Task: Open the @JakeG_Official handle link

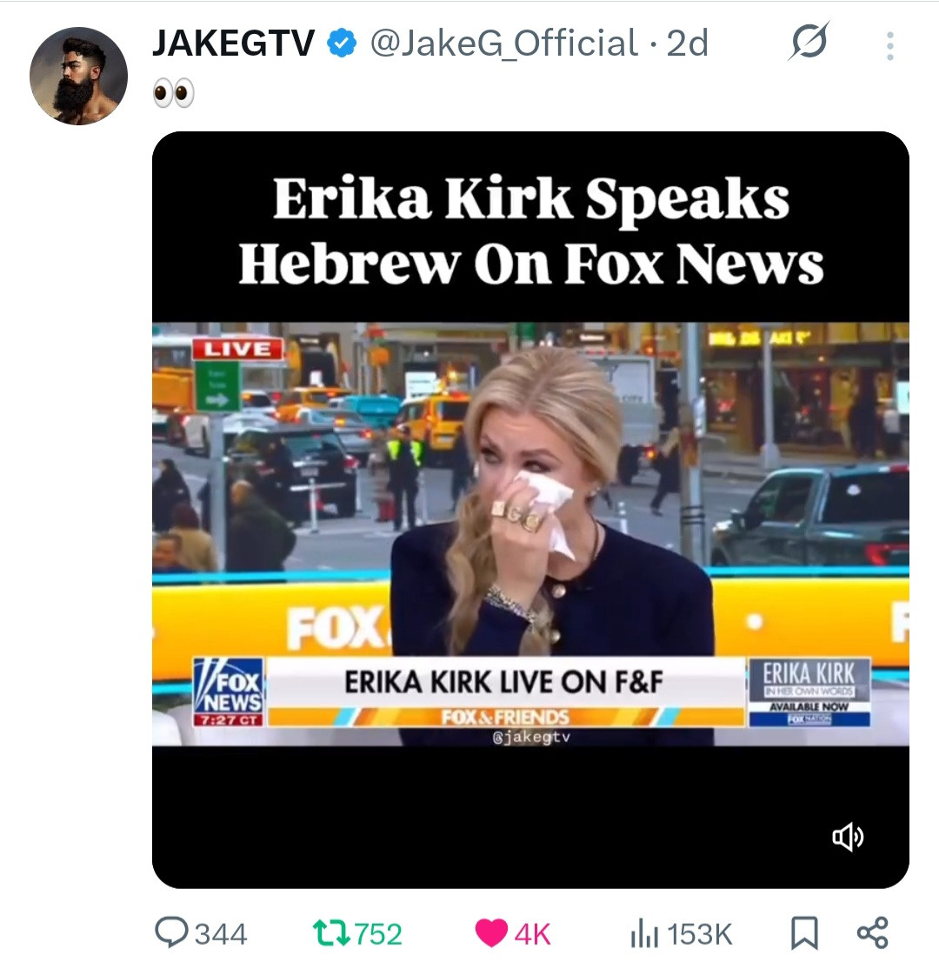Action: tap(504, 43)
